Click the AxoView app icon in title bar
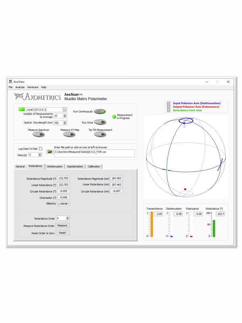The width and height of the screenshot is (242, 323). (x=10, y=82)
